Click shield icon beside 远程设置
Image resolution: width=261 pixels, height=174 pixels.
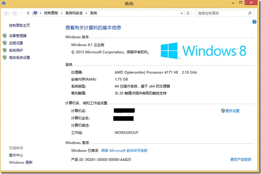click(5, 43)
